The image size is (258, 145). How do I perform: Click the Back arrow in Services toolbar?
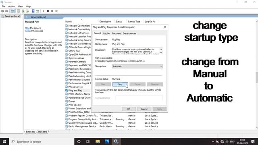click(x=2, y=11)
